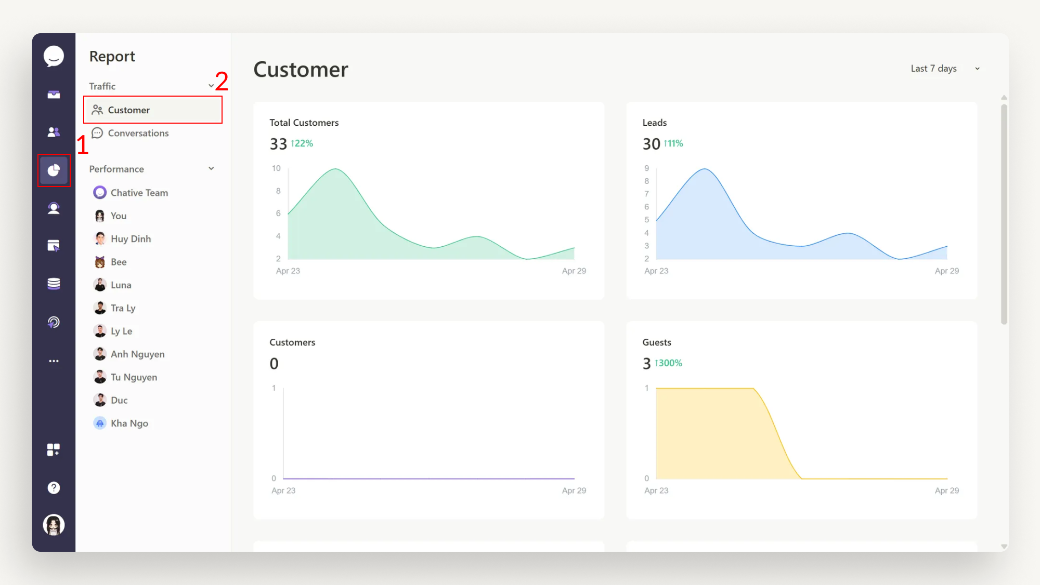Screen dimensions: 1040x585
Task: Select the Contacts people icon in the sidebar
Action: click(x=54, y=132)
